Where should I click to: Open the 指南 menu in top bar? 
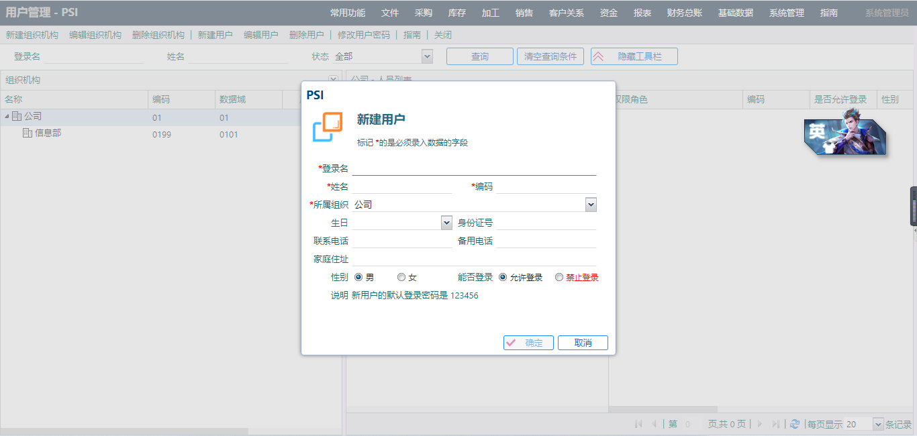coord(829,13)
